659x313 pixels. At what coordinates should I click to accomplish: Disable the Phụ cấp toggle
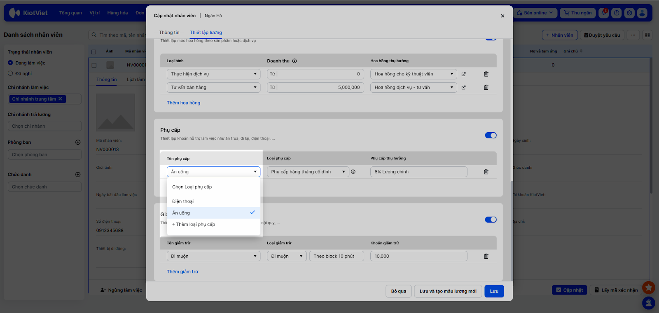pyautogui.click(x=491, y=135)
